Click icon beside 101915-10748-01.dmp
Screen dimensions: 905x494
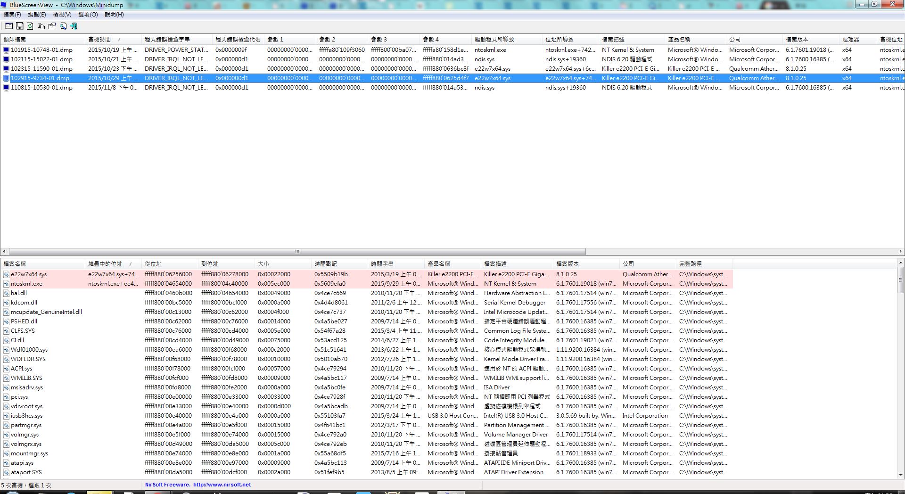click(x=6, y=50)
